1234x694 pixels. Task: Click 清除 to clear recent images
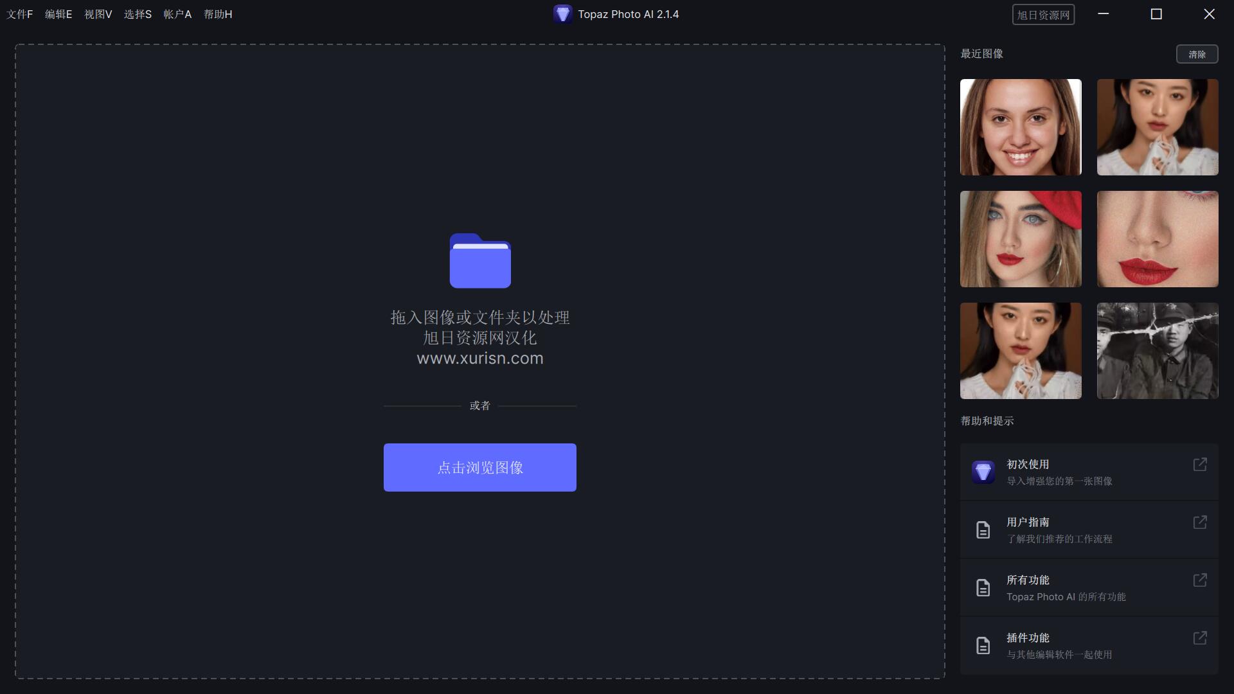coord(1197,54)
